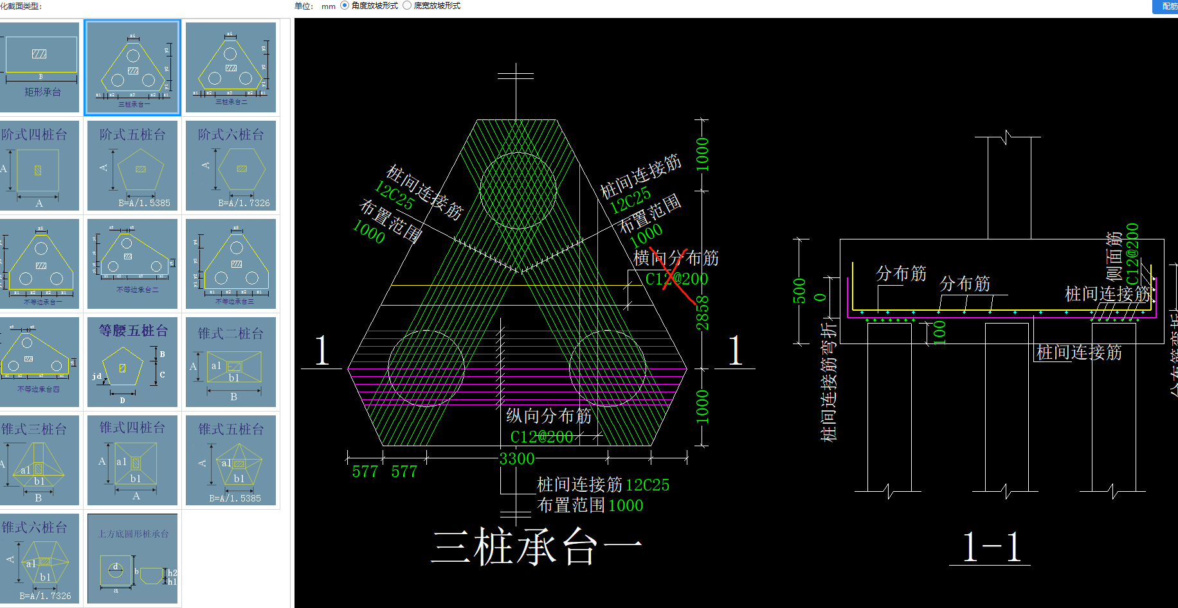This screenshot has height=608, width=1178.
Task: Switch to the 底宽放坡形式 radio option
Action: 407,6
